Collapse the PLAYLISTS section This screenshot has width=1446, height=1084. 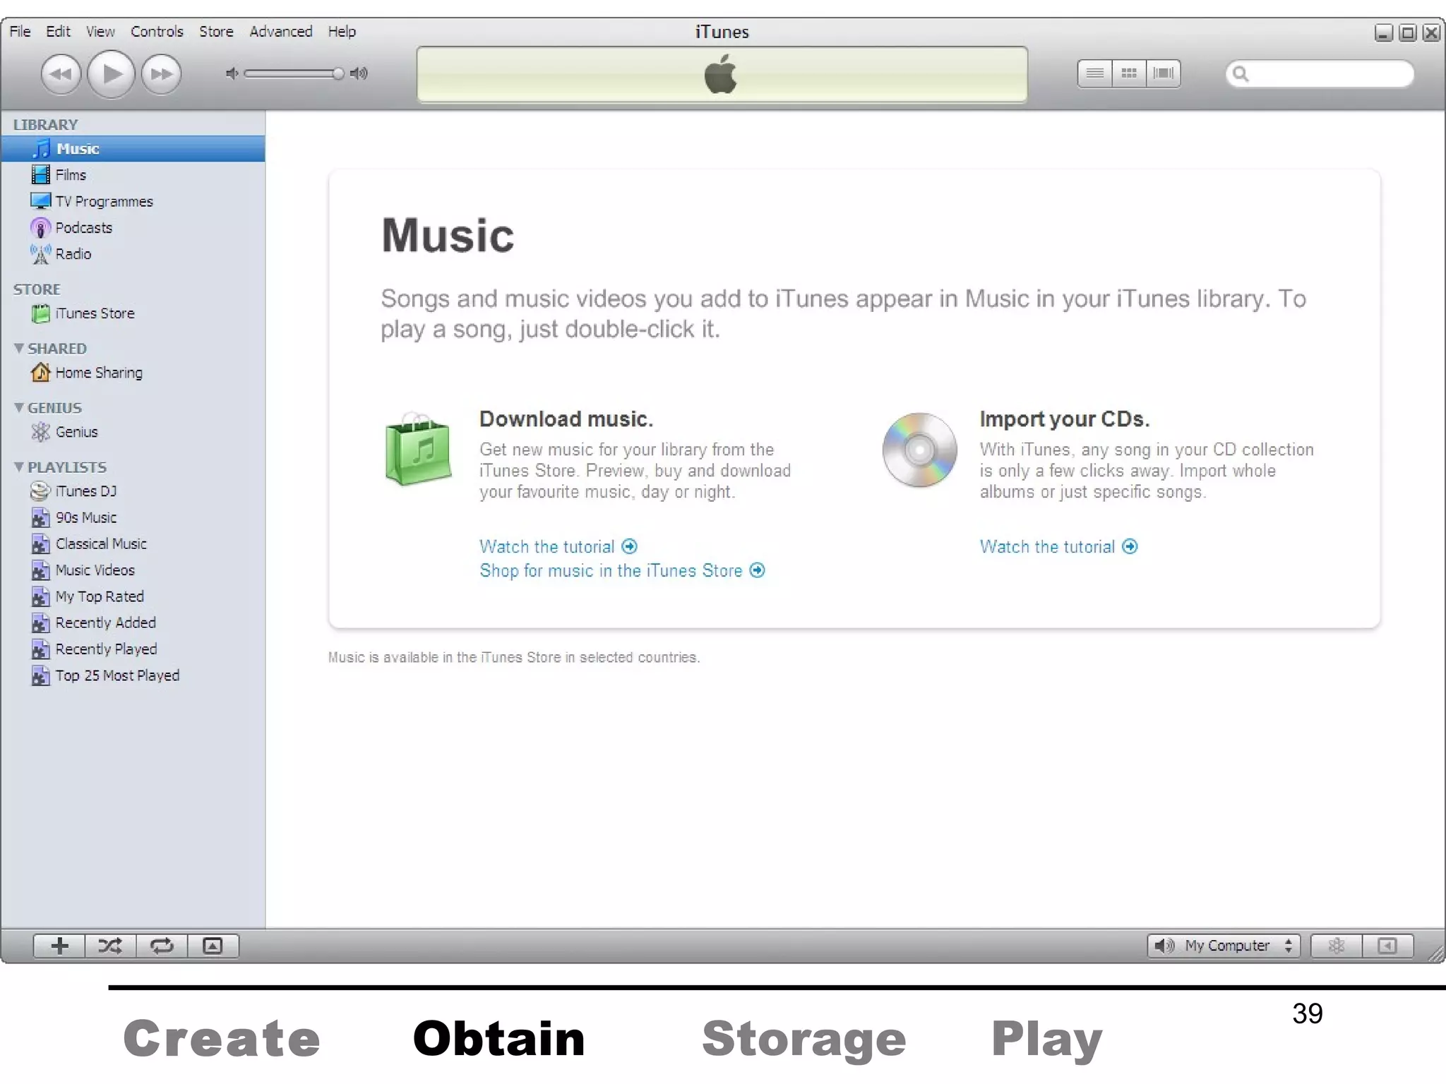[x=19, y=466]
